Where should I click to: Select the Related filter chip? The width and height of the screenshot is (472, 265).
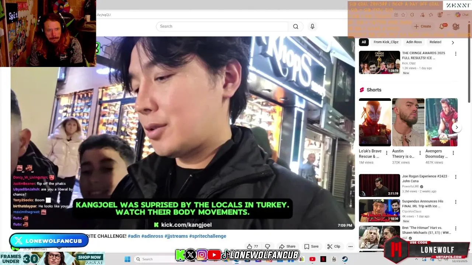(x=435, y=42)
